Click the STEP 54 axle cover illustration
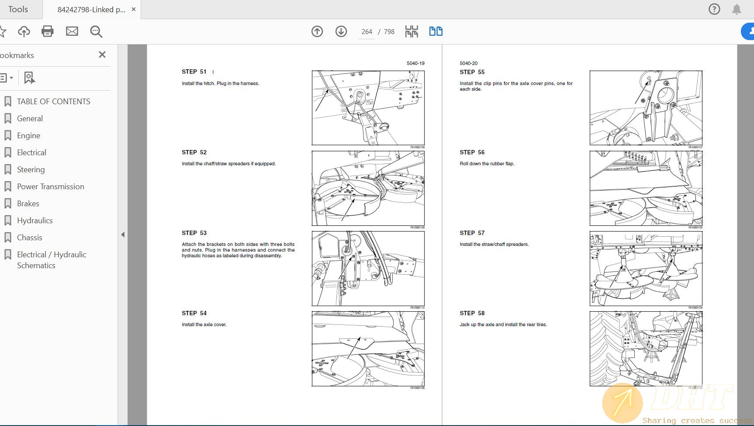Screen dimensions: 754x426 click(x=368, y=349)
